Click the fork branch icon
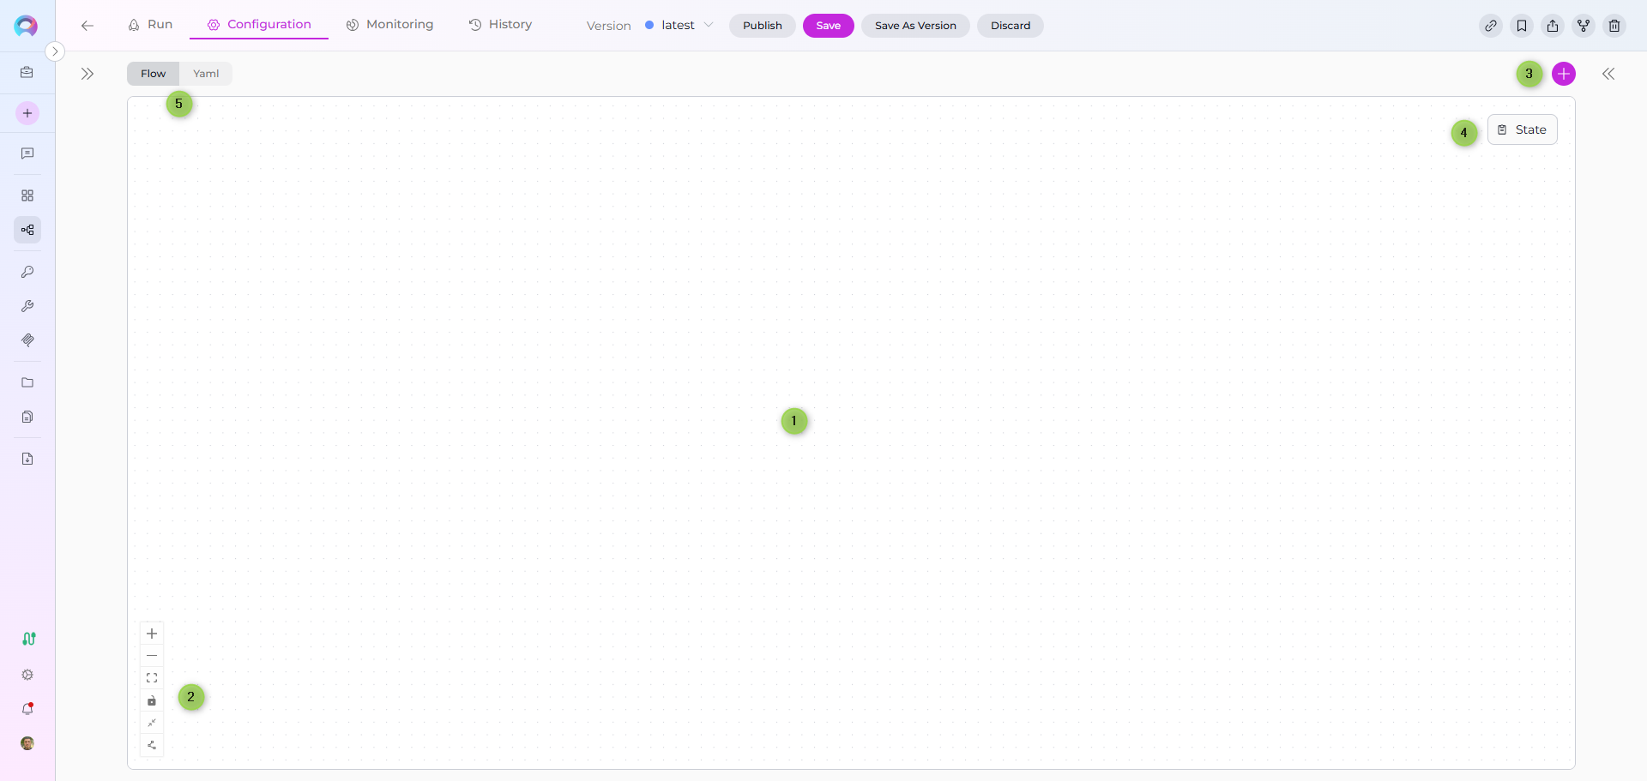The height and width of the screenshot is (781, 1647). (1584, 26)
